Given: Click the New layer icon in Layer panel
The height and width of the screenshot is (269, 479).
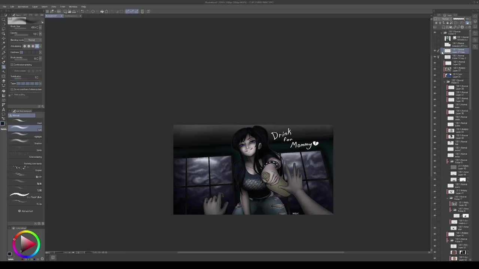Looking at the screenshot, I should click(443, 27).
